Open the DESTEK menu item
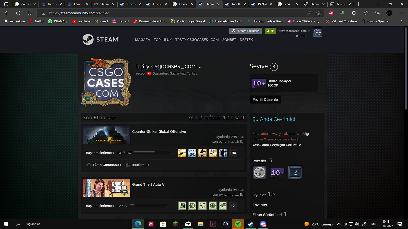The width and height of the screenshot is (408, 229). [246, 40]
